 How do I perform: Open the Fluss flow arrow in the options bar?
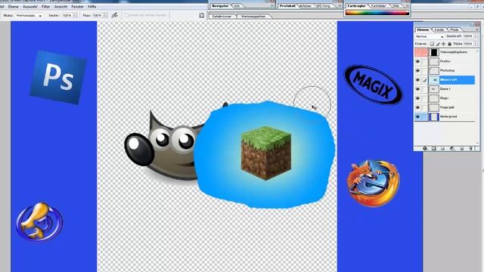[x=105, y=15]
